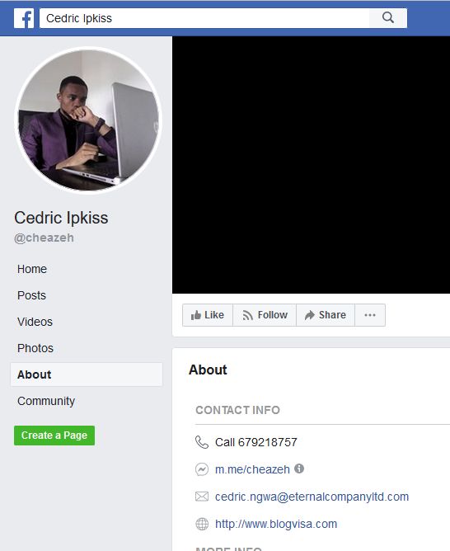This screenshot has height=551, width=450.
Task: Open the blogvisa.com website link
Action: click(x=276, y=524)
